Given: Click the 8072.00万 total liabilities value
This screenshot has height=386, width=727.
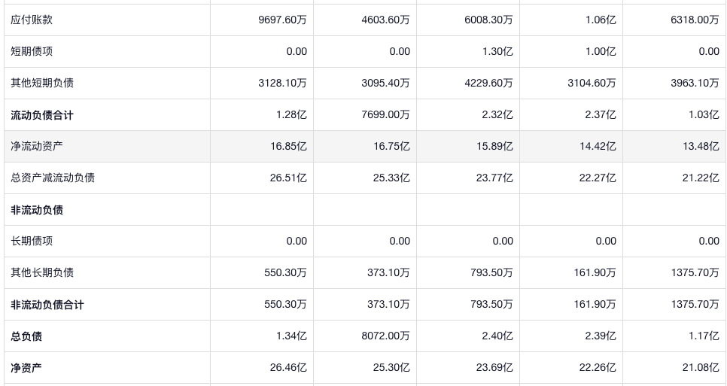Looking at the screenshot, I should 385,336.
